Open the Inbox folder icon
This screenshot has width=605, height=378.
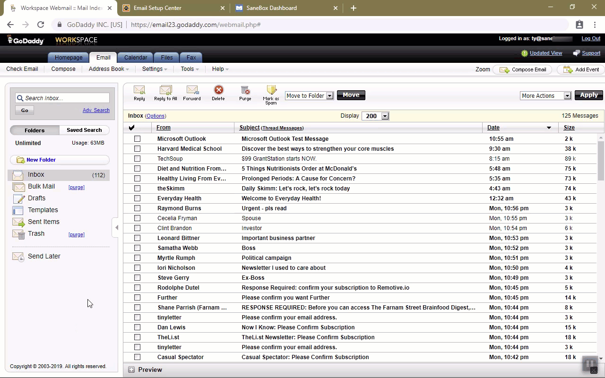[x=18, y=175]
